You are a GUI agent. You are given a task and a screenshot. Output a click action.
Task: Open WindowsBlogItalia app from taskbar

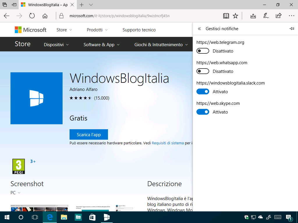[x=107, y=217]
